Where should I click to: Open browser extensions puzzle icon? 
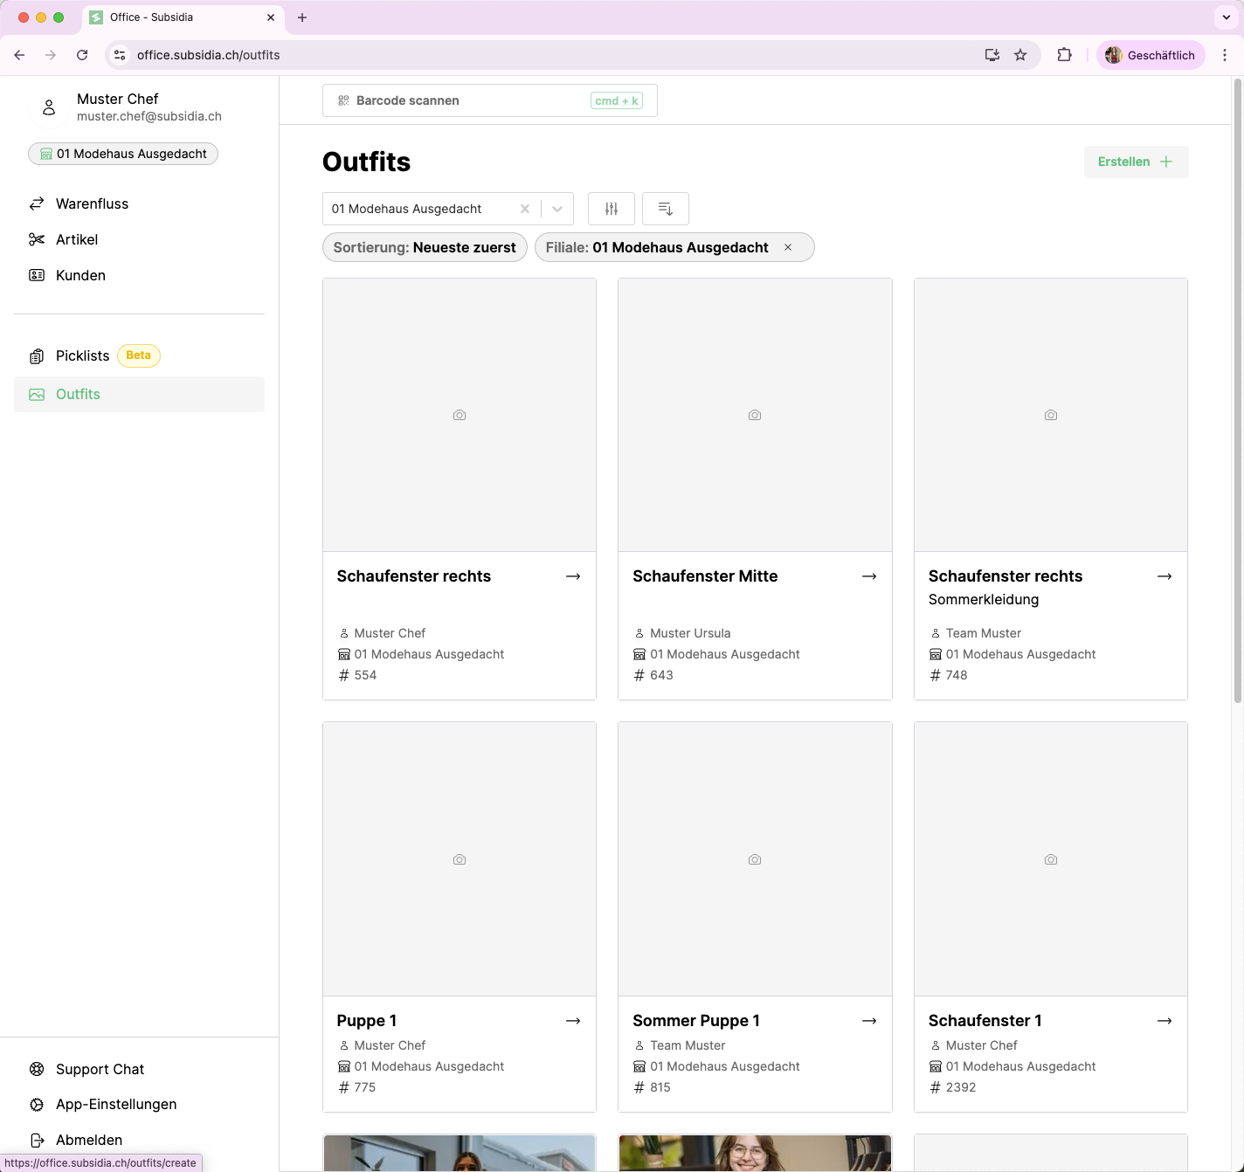click(1064, 55)
